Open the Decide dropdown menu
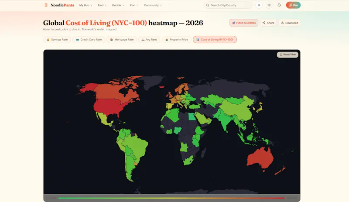The width and height of the screenshot is (349, 202). (x=118, y=5)
